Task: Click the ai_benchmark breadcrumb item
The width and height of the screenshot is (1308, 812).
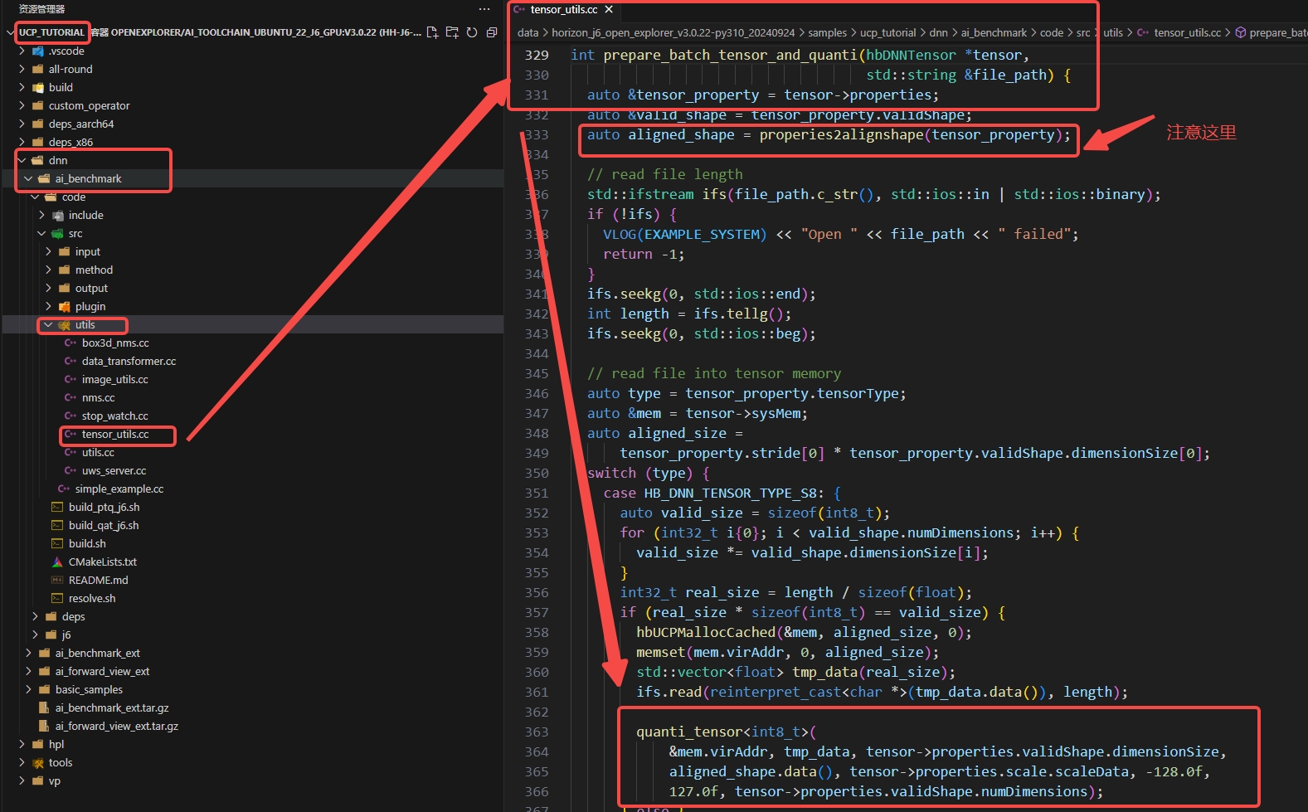Action: (x=994, y=33)
